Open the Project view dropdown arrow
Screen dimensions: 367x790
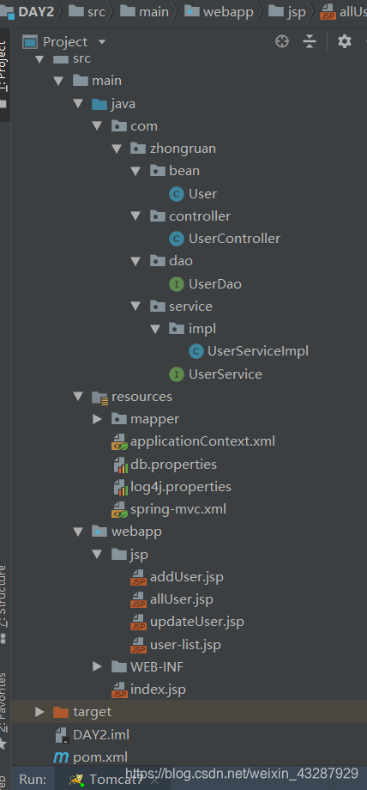coord(102,42)
